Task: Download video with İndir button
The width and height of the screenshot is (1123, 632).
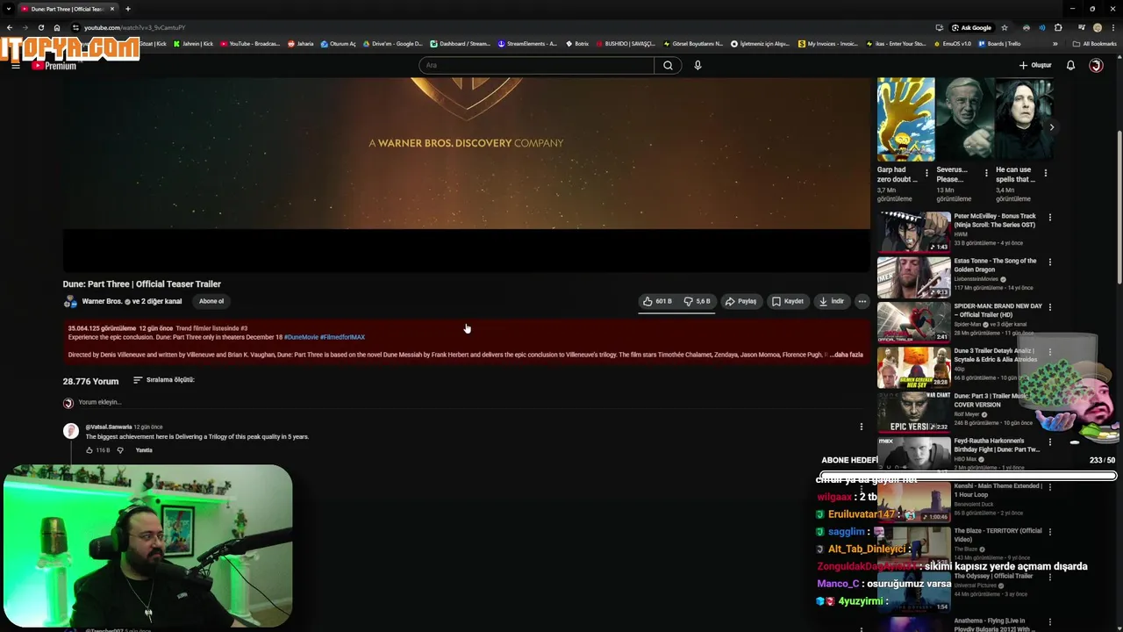Action: pyautogui.click(x=831, y=301)
